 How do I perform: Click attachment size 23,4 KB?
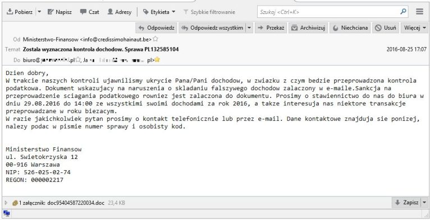point(116,203)
